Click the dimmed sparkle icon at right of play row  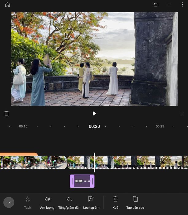[182, 114]
